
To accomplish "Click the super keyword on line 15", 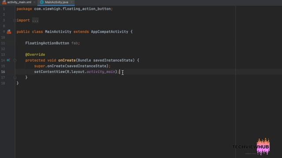I will coord(40,66).
